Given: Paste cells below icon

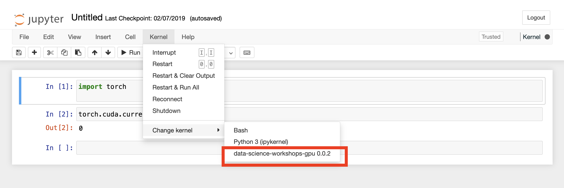Looking at the screenshot, I should 78,53.
